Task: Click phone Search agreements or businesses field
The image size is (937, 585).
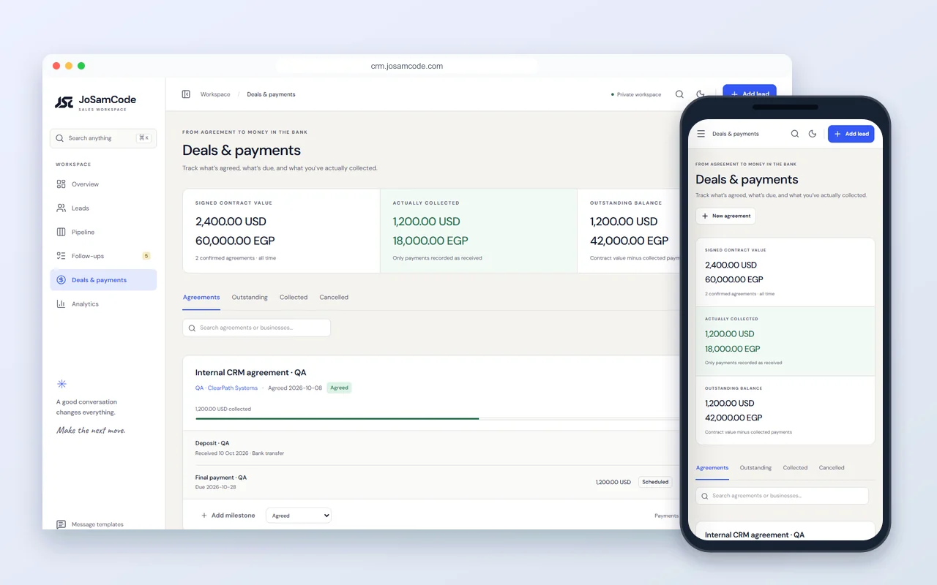Action: [x=782, y=496]
